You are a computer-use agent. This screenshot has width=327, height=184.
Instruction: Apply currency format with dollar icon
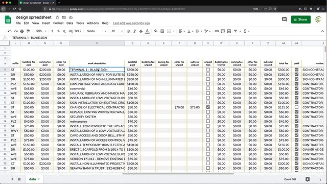(x=52, y=31)
